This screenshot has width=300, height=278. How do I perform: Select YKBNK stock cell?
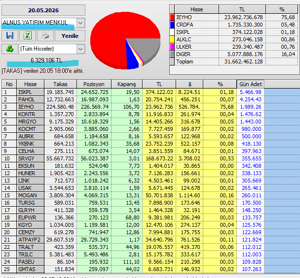click(x=31, y=144)
